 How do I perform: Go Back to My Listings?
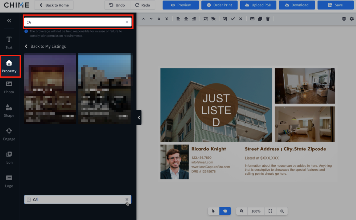[45, 46]
